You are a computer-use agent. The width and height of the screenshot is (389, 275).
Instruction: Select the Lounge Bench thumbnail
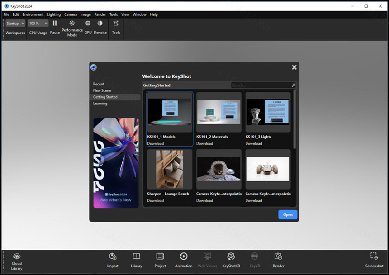[170, 169]
